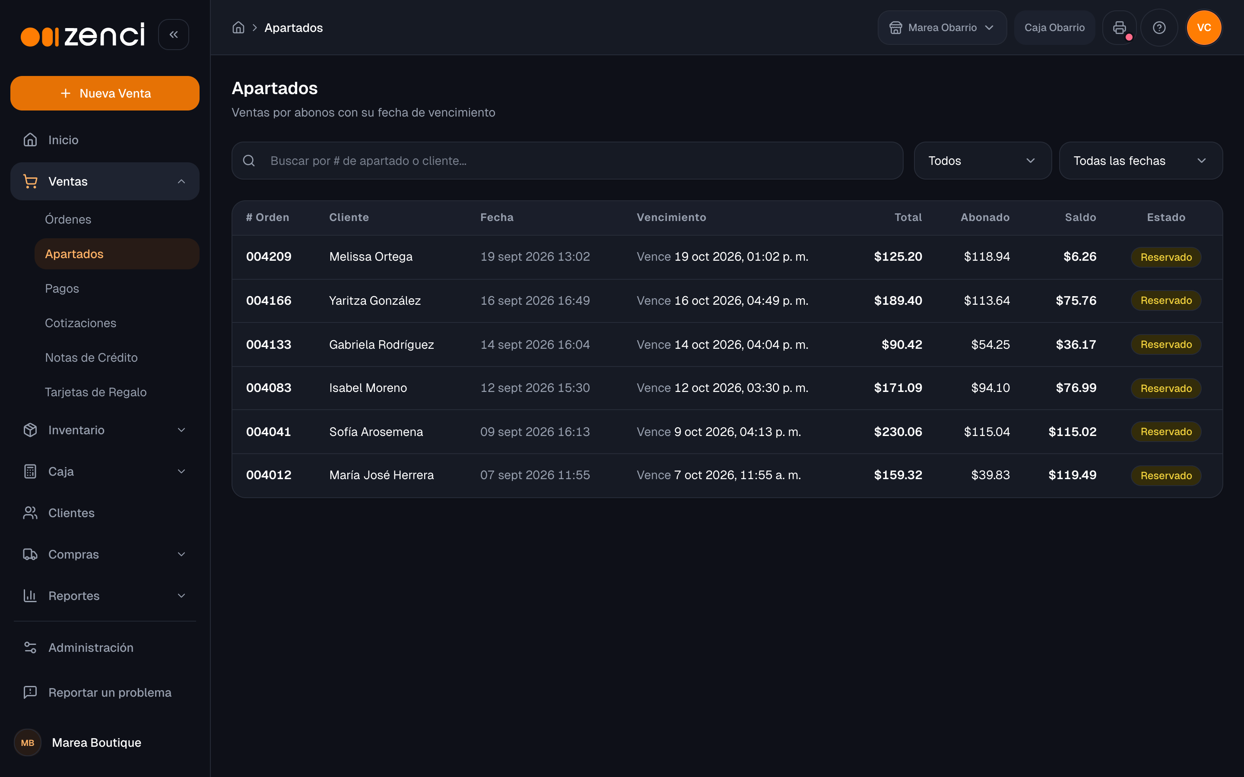The width and height of the screenshot is (1244, 777).
Task: Select the Apartados submenu item
Action: point(117,254)
